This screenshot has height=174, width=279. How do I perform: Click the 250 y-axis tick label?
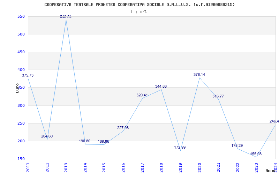tap(21, 124)
